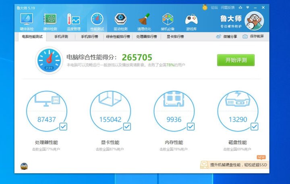Click the memory score 9936
The height and width of the screenshot is (184, 290).
point(174,120)
